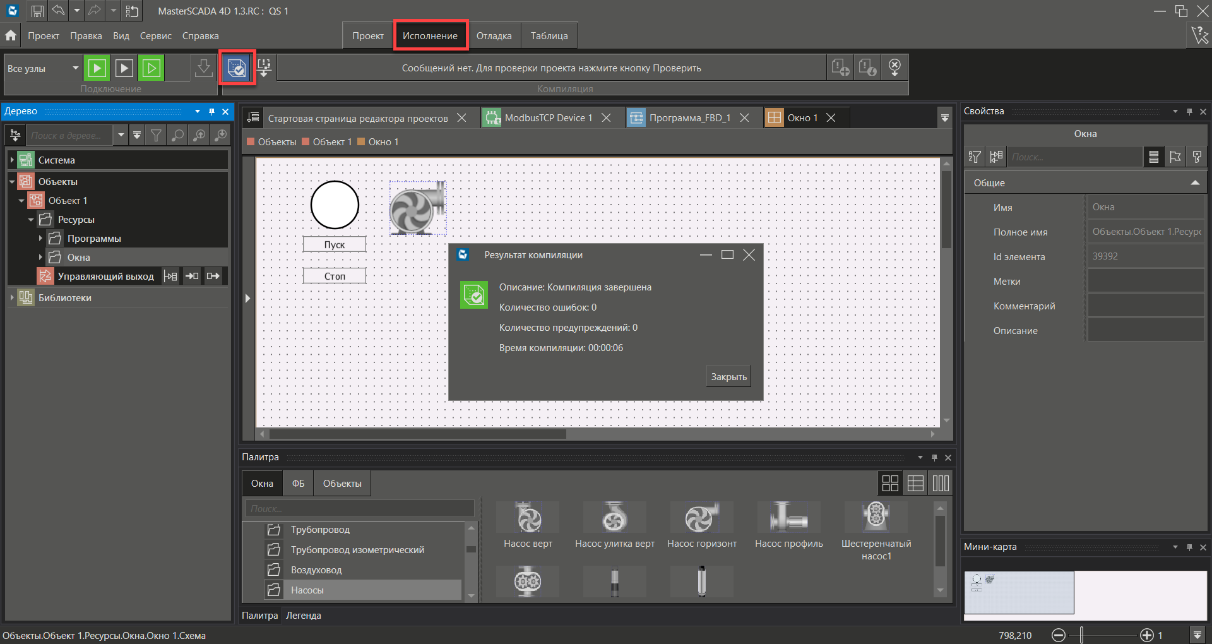Expand the Библиотеки tree node
The height and width of the screenshot is (644, 1212).
pyautogui.click(x=12, y=297)
